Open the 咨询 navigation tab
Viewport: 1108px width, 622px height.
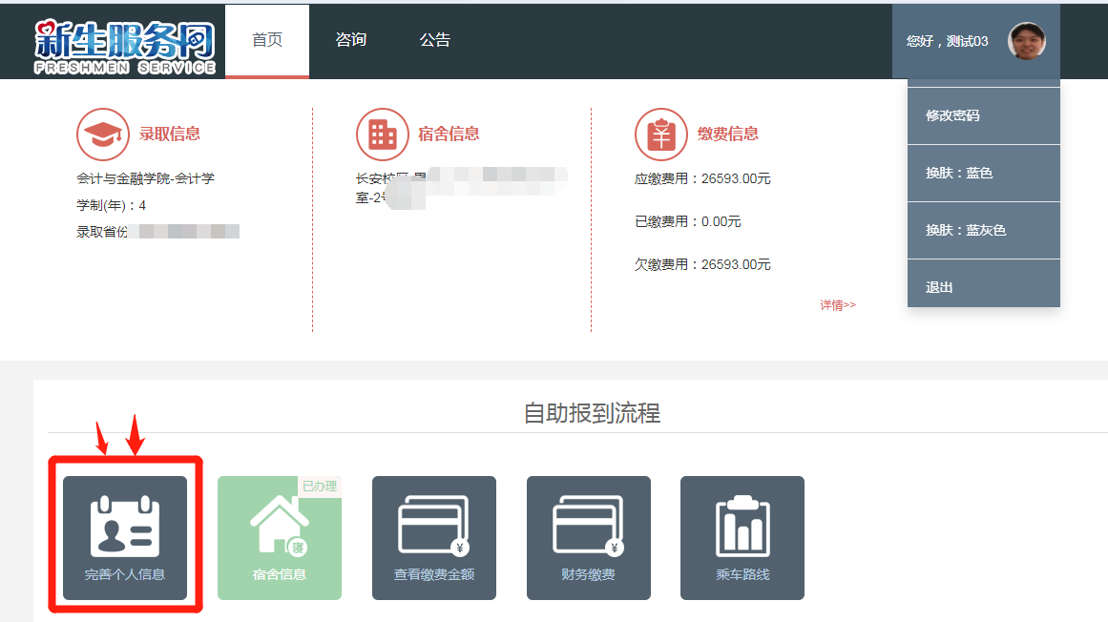coord(351,40)
